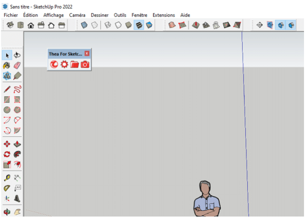Pick the Text label tool
The height and width of the screenshot is (217, 305).
coord(17,188)
